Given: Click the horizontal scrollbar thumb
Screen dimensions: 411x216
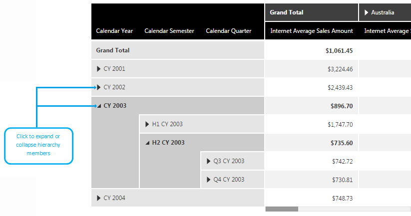Looking at the screenshot, I should (282, 209).
